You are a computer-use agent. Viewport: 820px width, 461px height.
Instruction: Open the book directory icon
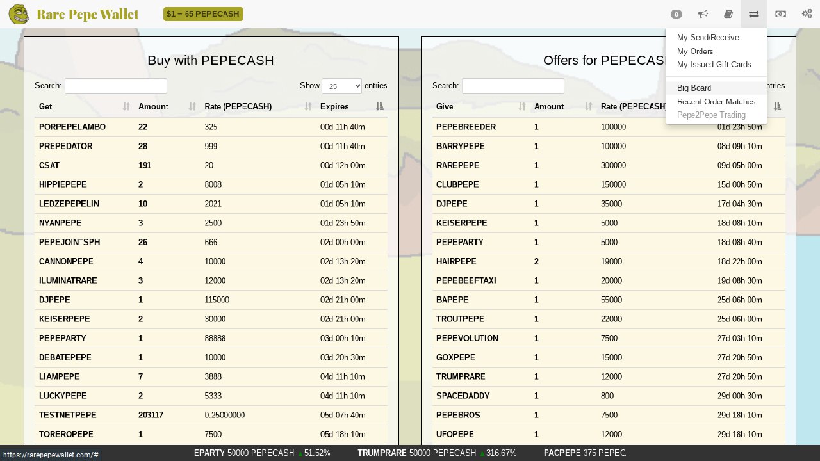pos(728,14)
